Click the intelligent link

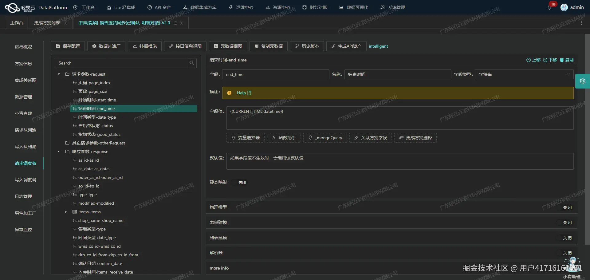pos(378,46)
